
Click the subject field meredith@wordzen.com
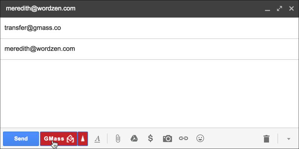click(x=149, y=49)
